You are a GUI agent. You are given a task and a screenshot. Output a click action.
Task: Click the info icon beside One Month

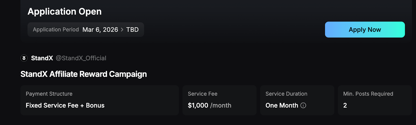click(303, 105)
